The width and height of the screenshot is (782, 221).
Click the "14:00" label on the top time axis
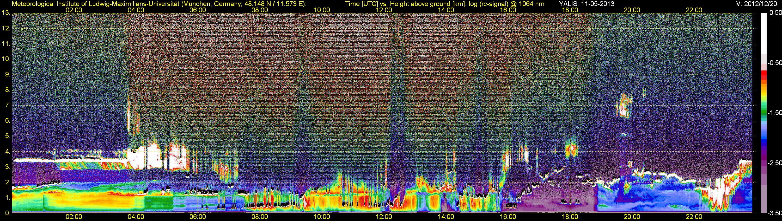pos(446,10)
